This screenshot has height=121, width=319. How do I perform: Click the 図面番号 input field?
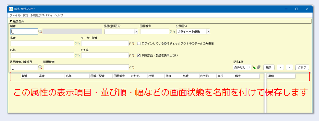[x=155, y=32]
